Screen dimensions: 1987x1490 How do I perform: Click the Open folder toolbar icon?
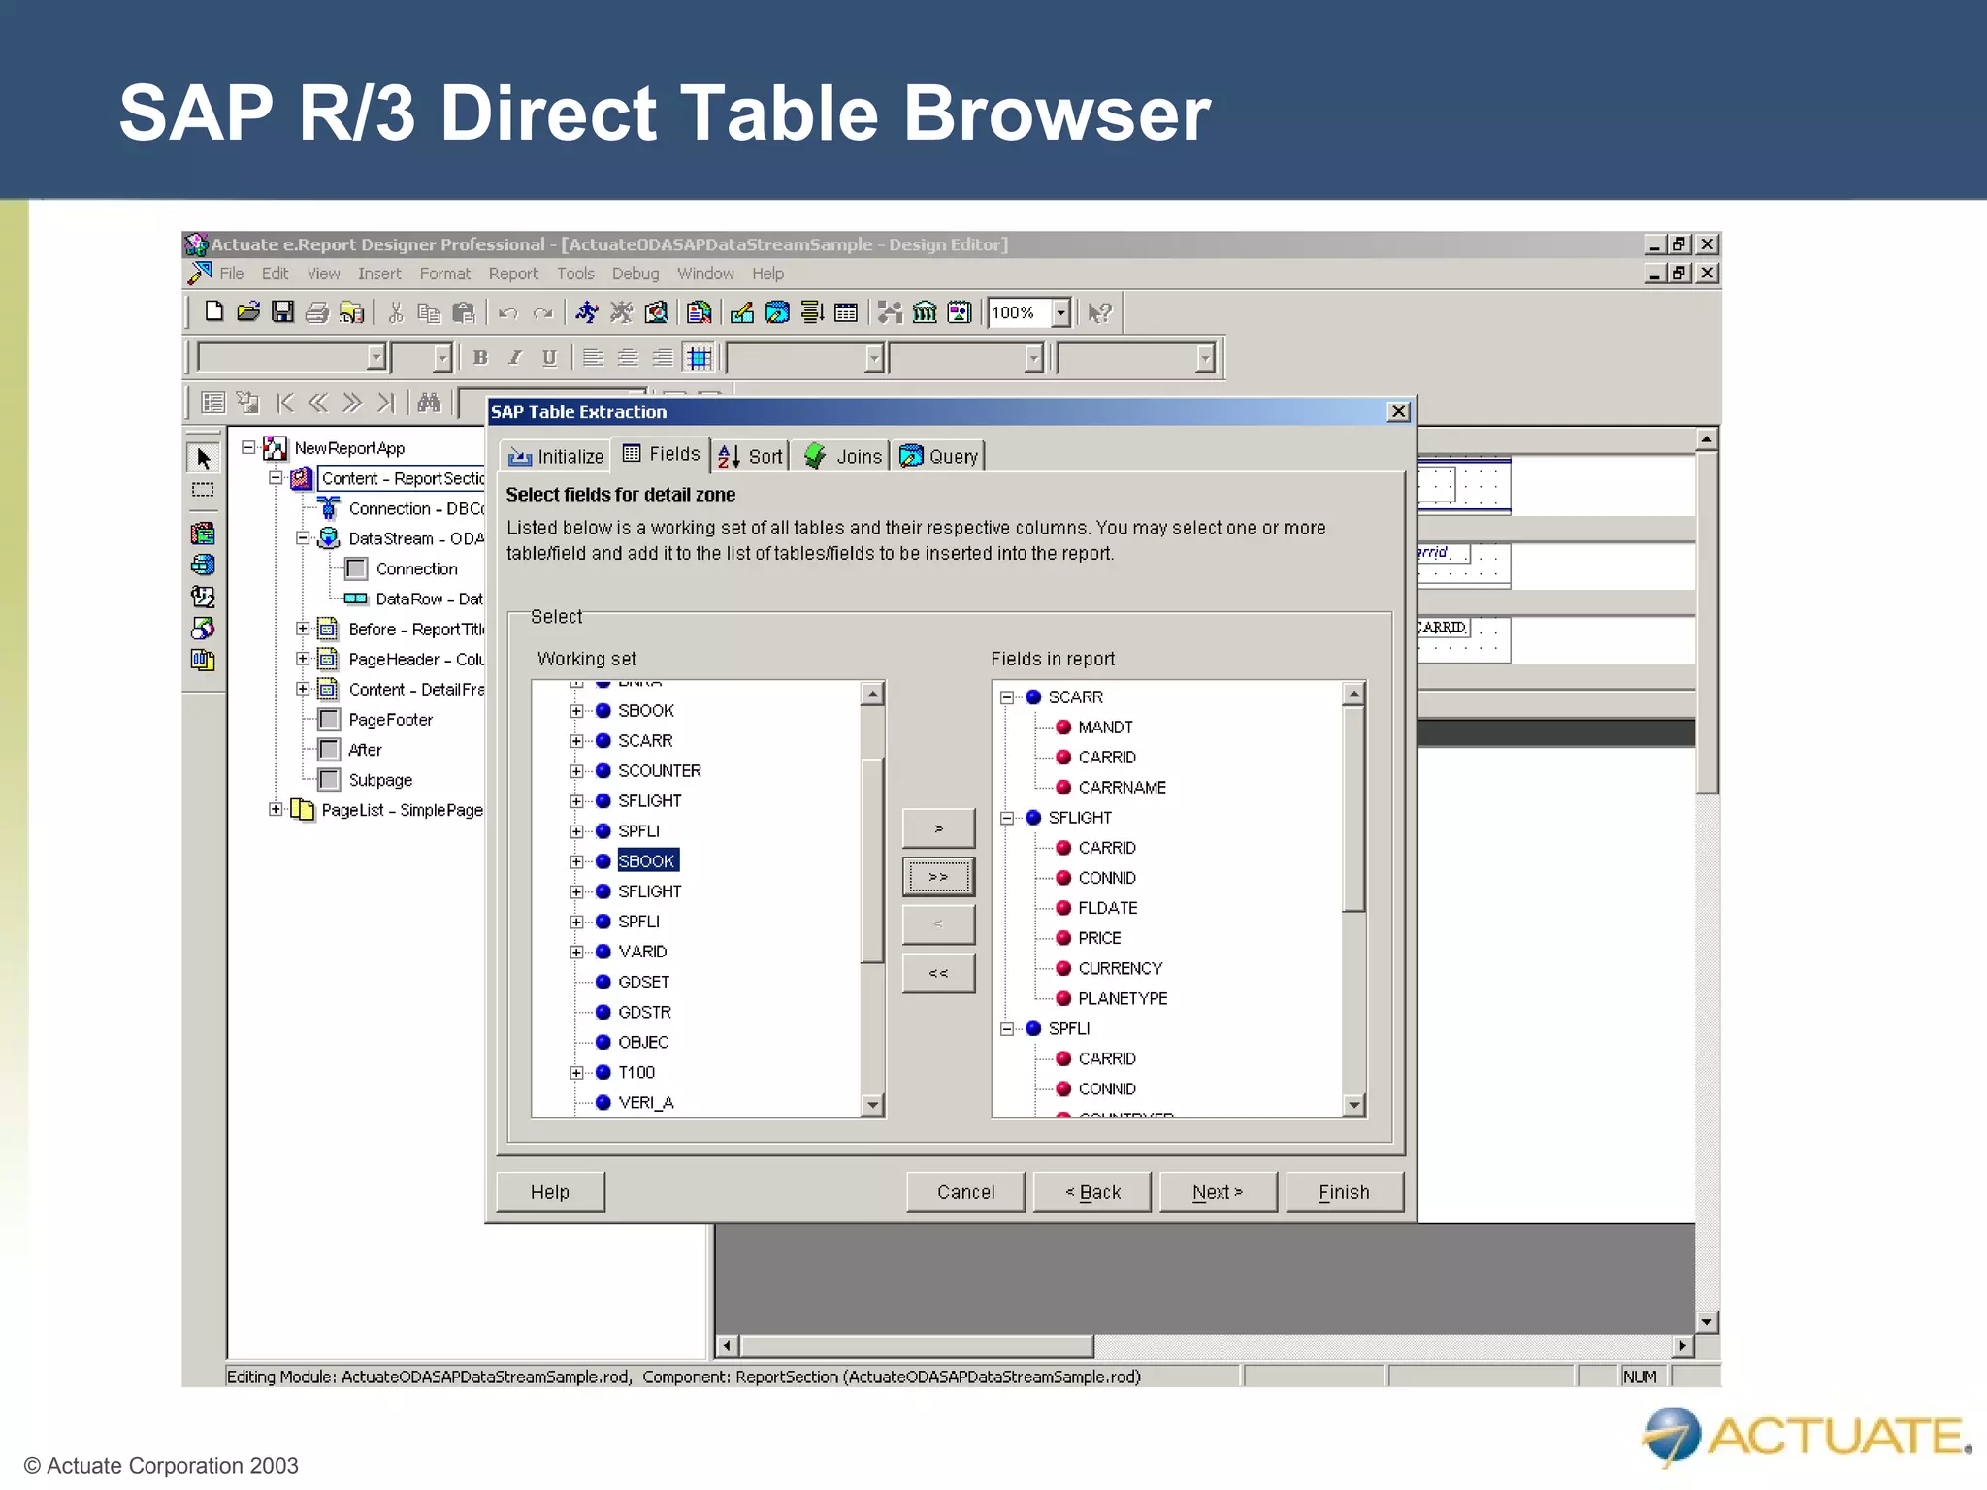point(248,311)
